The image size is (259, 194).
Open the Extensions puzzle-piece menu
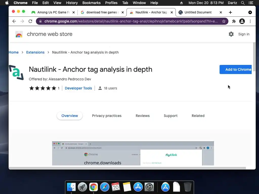click(234, 21)
